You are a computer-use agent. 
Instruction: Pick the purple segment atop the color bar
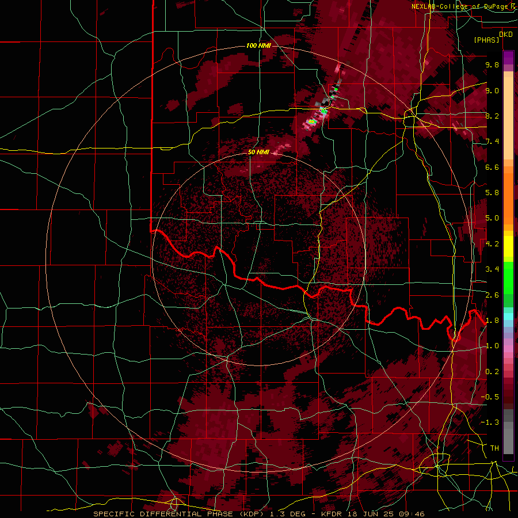tap(508, 58)
